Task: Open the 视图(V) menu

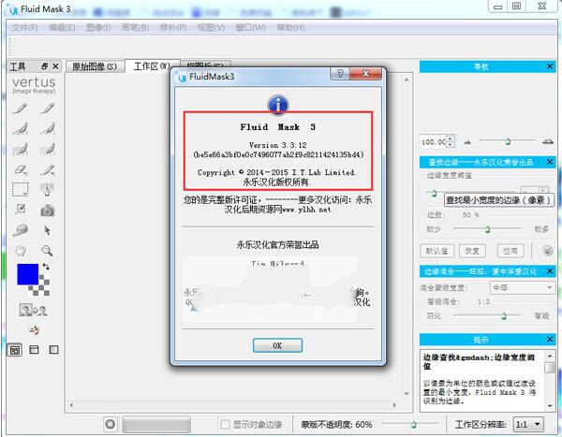Action: click(211, 27)
